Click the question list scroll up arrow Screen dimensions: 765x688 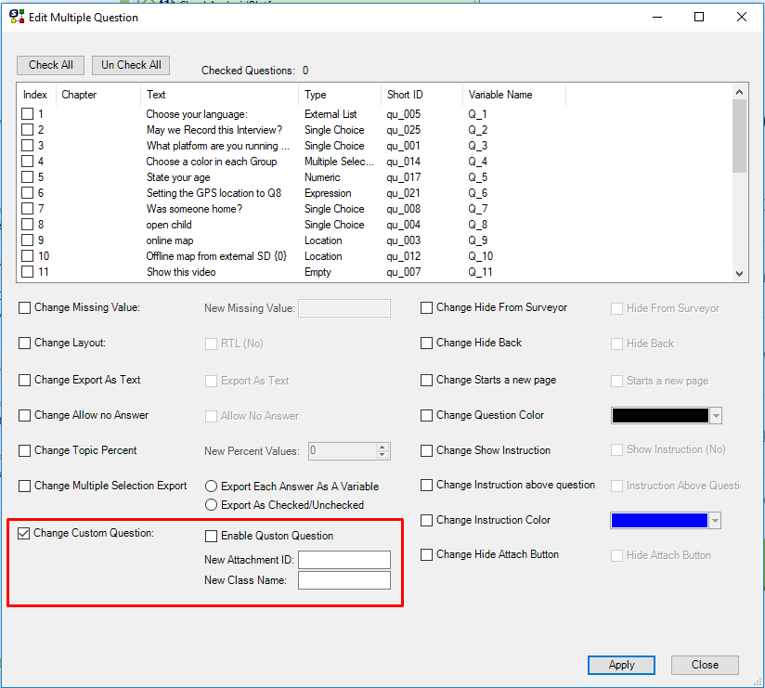[x=739, y=92]
